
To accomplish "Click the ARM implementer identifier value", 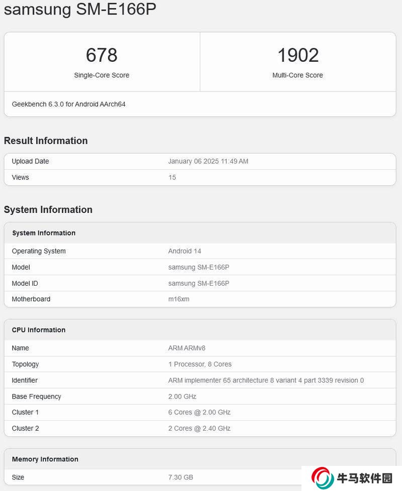I will tap(266, 380).
